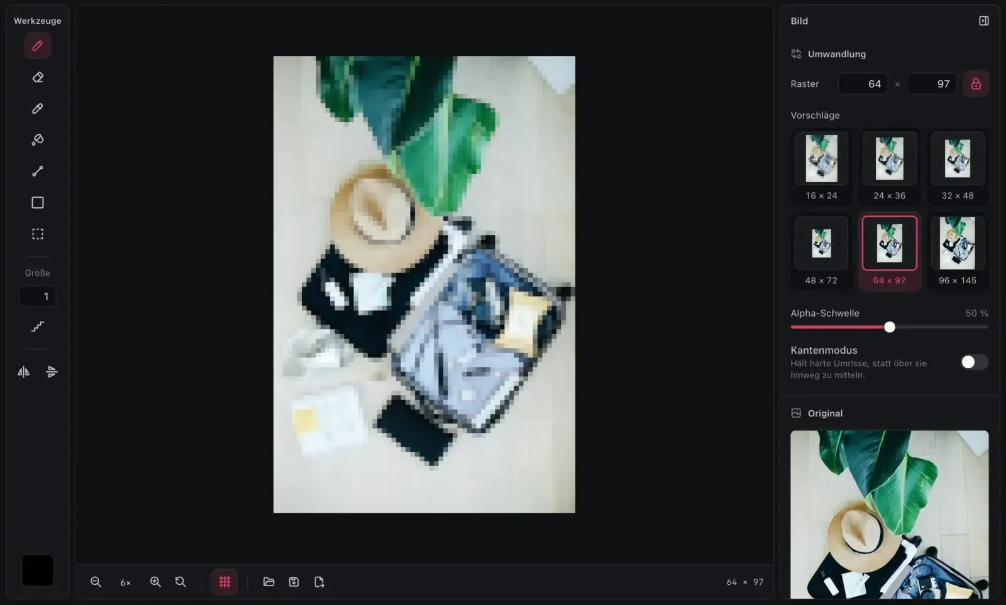Screen dimensions: 1006x605
Task: Enable the Kantenmodus switch
Action: pos(975,362)
